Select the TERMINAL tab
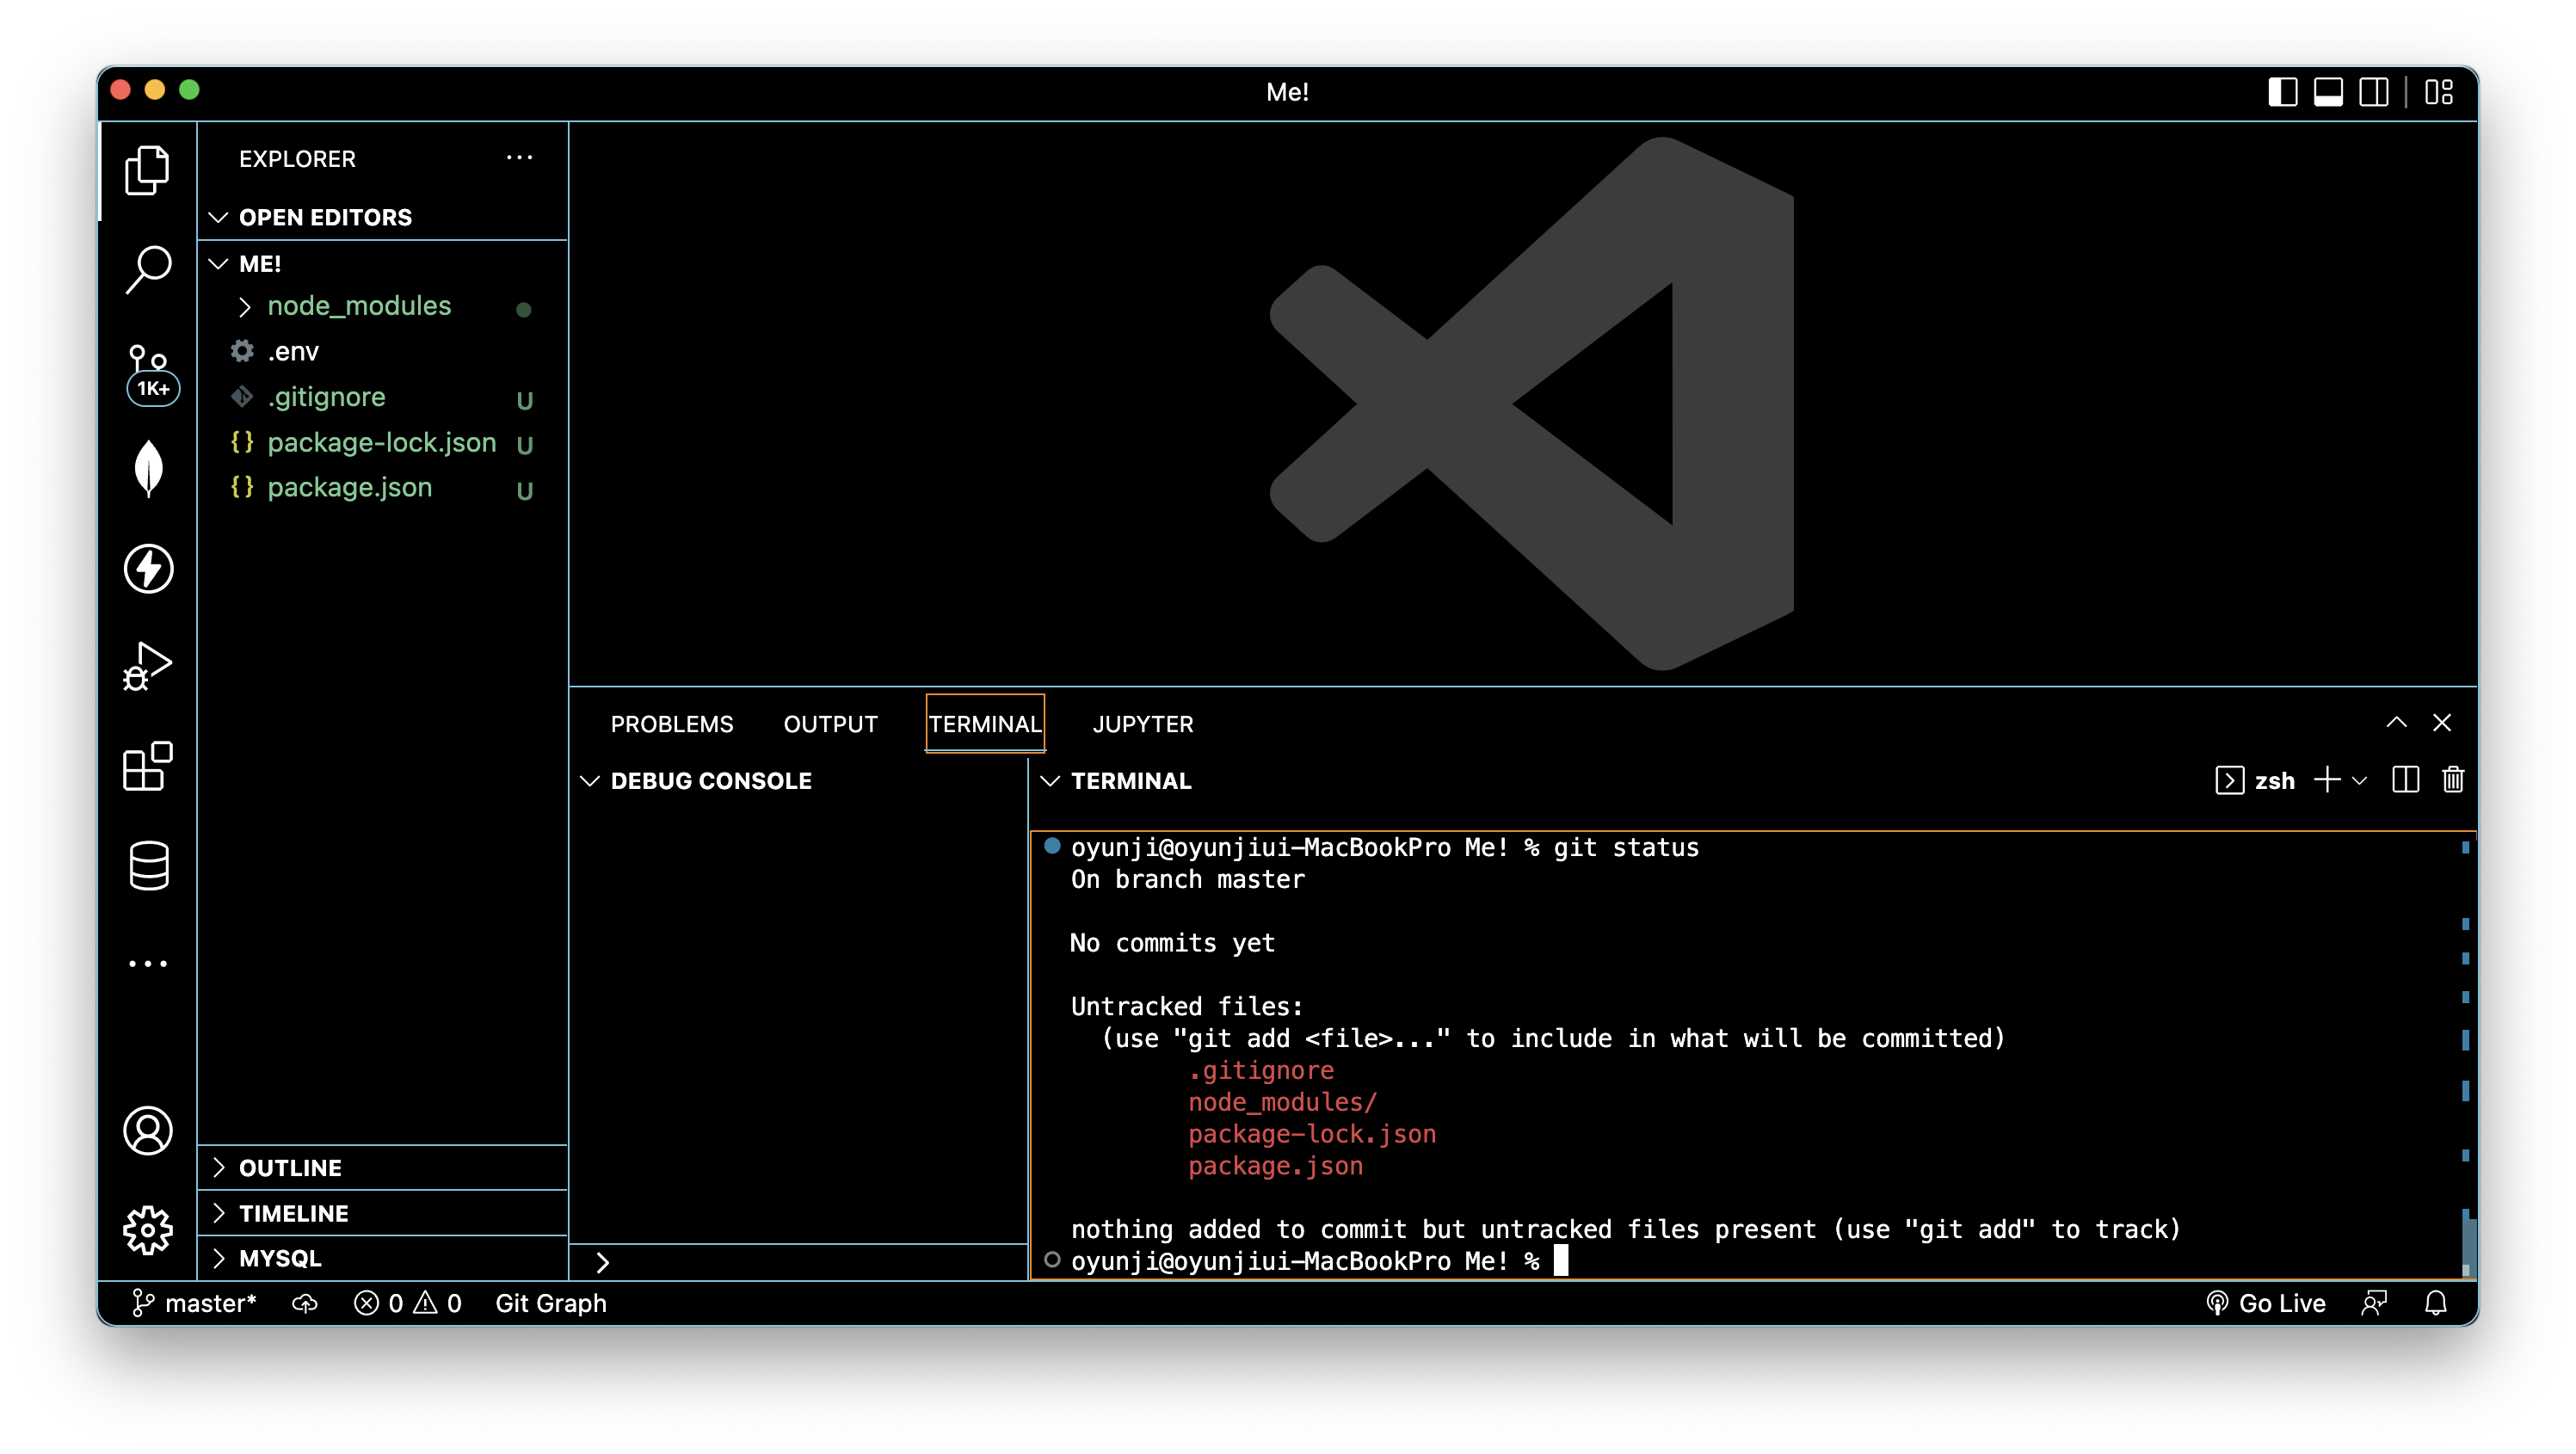Viewport: 2576px width, 1454px height. (985, 724)
